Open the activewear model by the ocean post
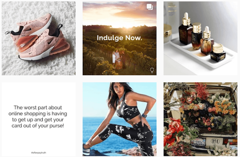The image size is (240, 157). (x=119, y=119)
